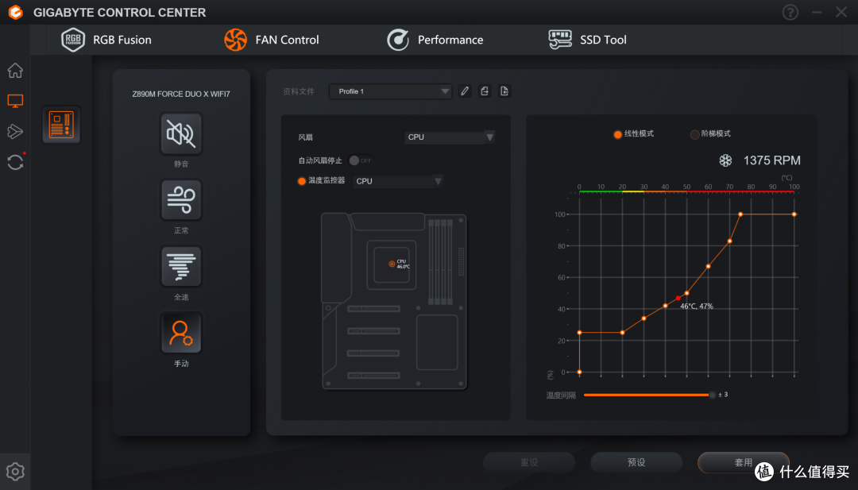
Task: Click the 温度间隔 slider handle
Action: click(x=712, y=395)
